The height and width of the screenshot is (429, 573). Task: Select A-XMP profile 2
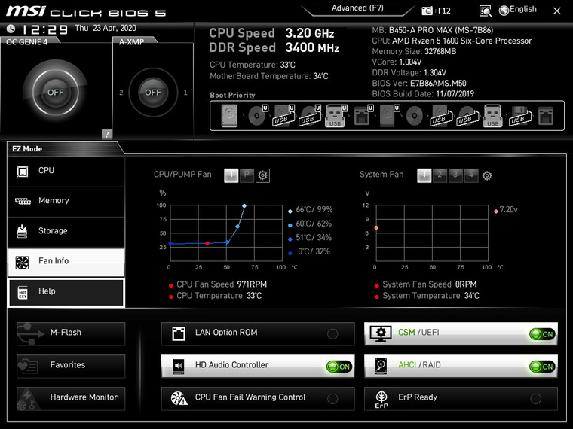[121, 93]
